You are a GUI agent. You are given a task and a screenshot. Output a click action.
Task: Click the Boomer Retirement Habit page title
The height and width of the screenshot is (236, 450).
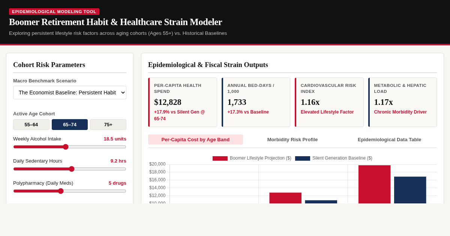tap(115, 22)
